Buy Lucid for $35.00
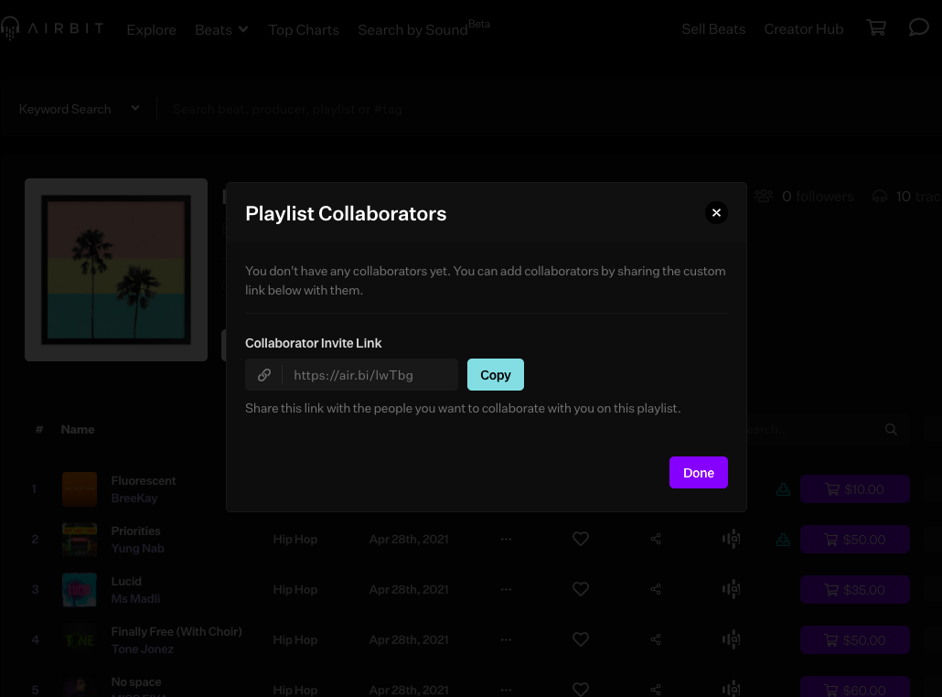This screenshot has height=697, width=942. tap(855, 590)
